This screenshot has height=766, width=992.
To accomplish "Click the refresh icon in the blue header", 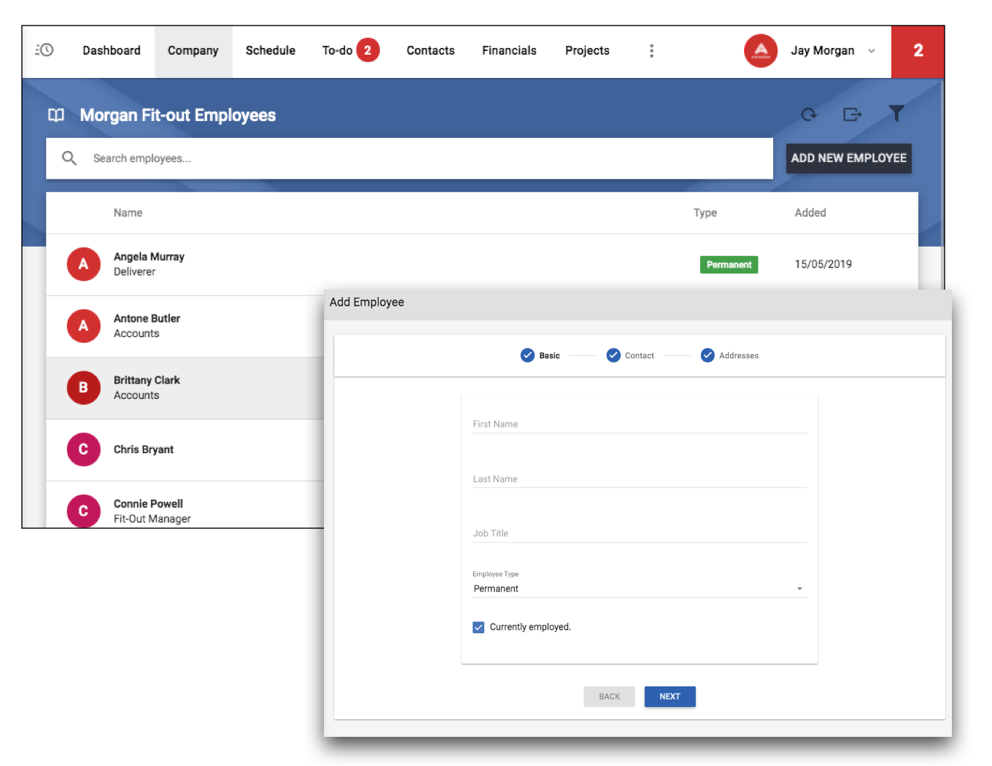I will pos(809,115).
